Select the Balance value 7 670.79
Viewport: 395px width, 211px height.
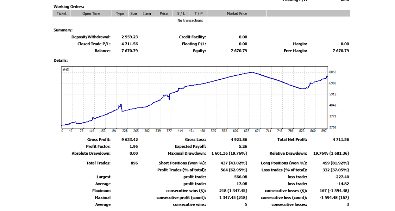(129, 51)
